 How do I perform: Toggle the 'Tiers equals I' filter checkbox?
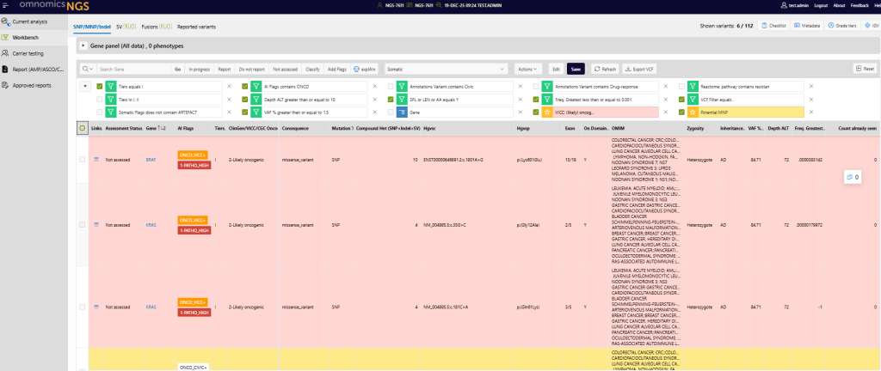[x=100, y=87]
